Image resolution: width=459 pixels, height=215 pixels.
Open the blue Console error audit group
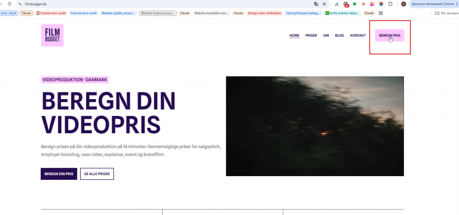tap(84, 13)
